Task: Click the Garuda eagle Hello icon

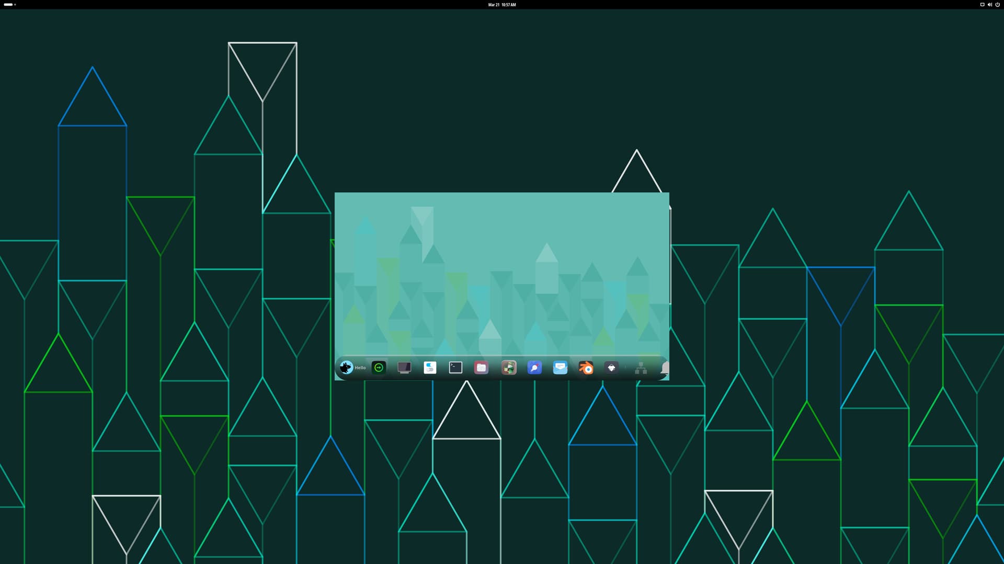Action: click(346, 368)
